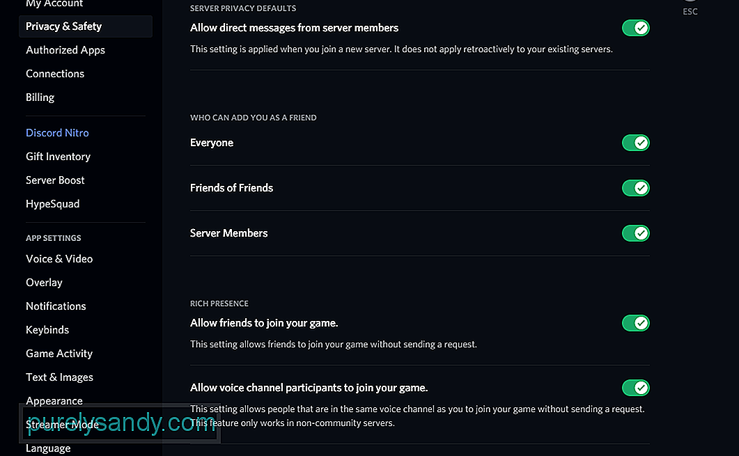Screen dimensions: 739x456
Task: Close settings via the ESC button
Action: [690, 6]
